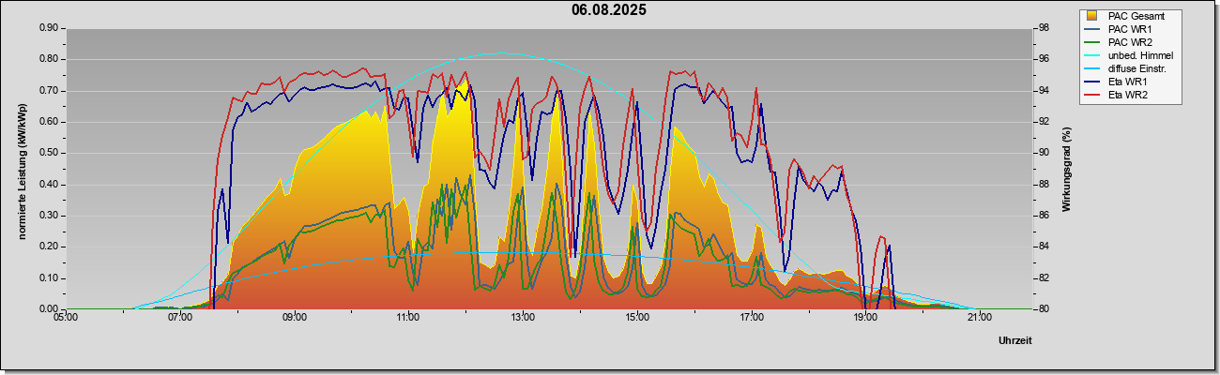1220x375 pixels.
Task: Click the Uhrzeit axis label
Action: pos(1014,340)
